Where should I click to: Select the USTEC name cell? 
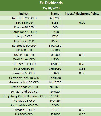[x=55, y=64]
